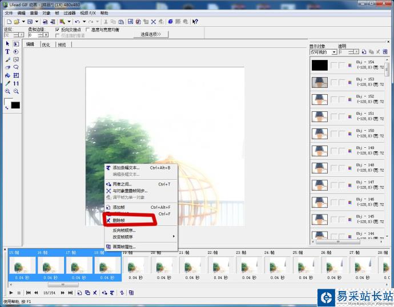Play the animation
The image size is (394, 307).
point(11,293)
